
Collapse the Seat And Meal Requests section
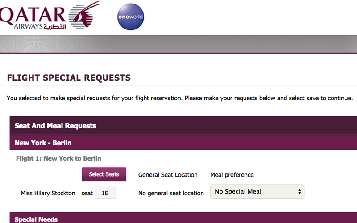coord(183,126)
